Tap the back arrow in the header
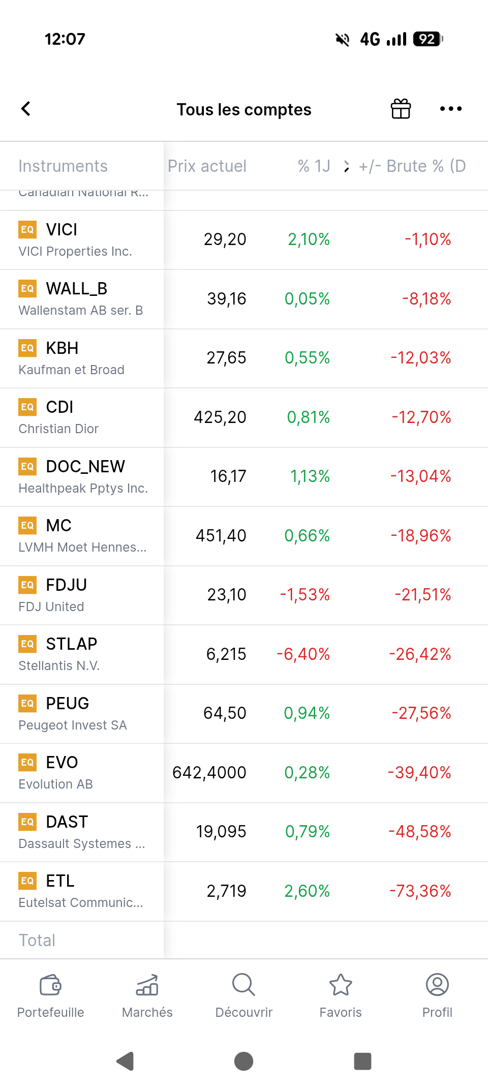The image size is (488, 1089). coord(26,108)
